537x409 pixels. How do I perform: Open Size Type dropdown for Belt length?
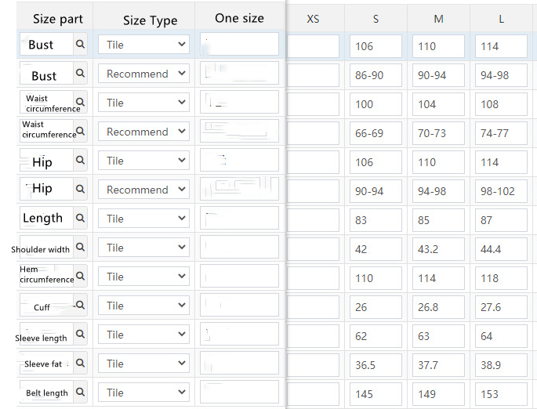(144, 393)
